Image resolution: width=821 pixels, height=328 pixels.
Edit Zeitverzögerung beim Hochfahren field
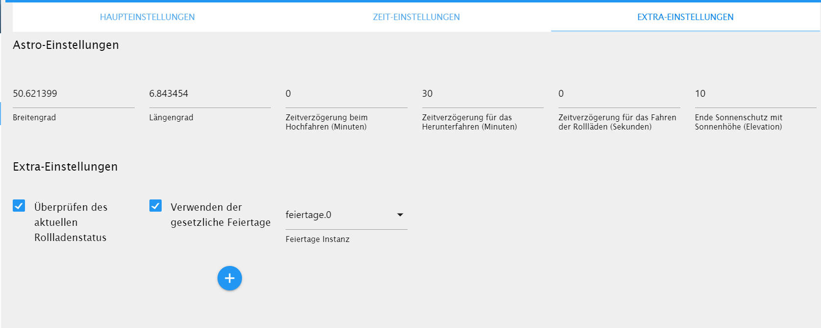click(346, 94)
